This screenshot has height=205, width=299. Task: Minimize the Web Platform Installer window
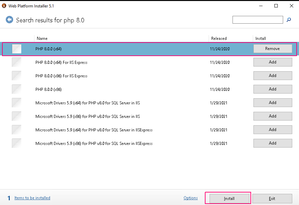261,6
